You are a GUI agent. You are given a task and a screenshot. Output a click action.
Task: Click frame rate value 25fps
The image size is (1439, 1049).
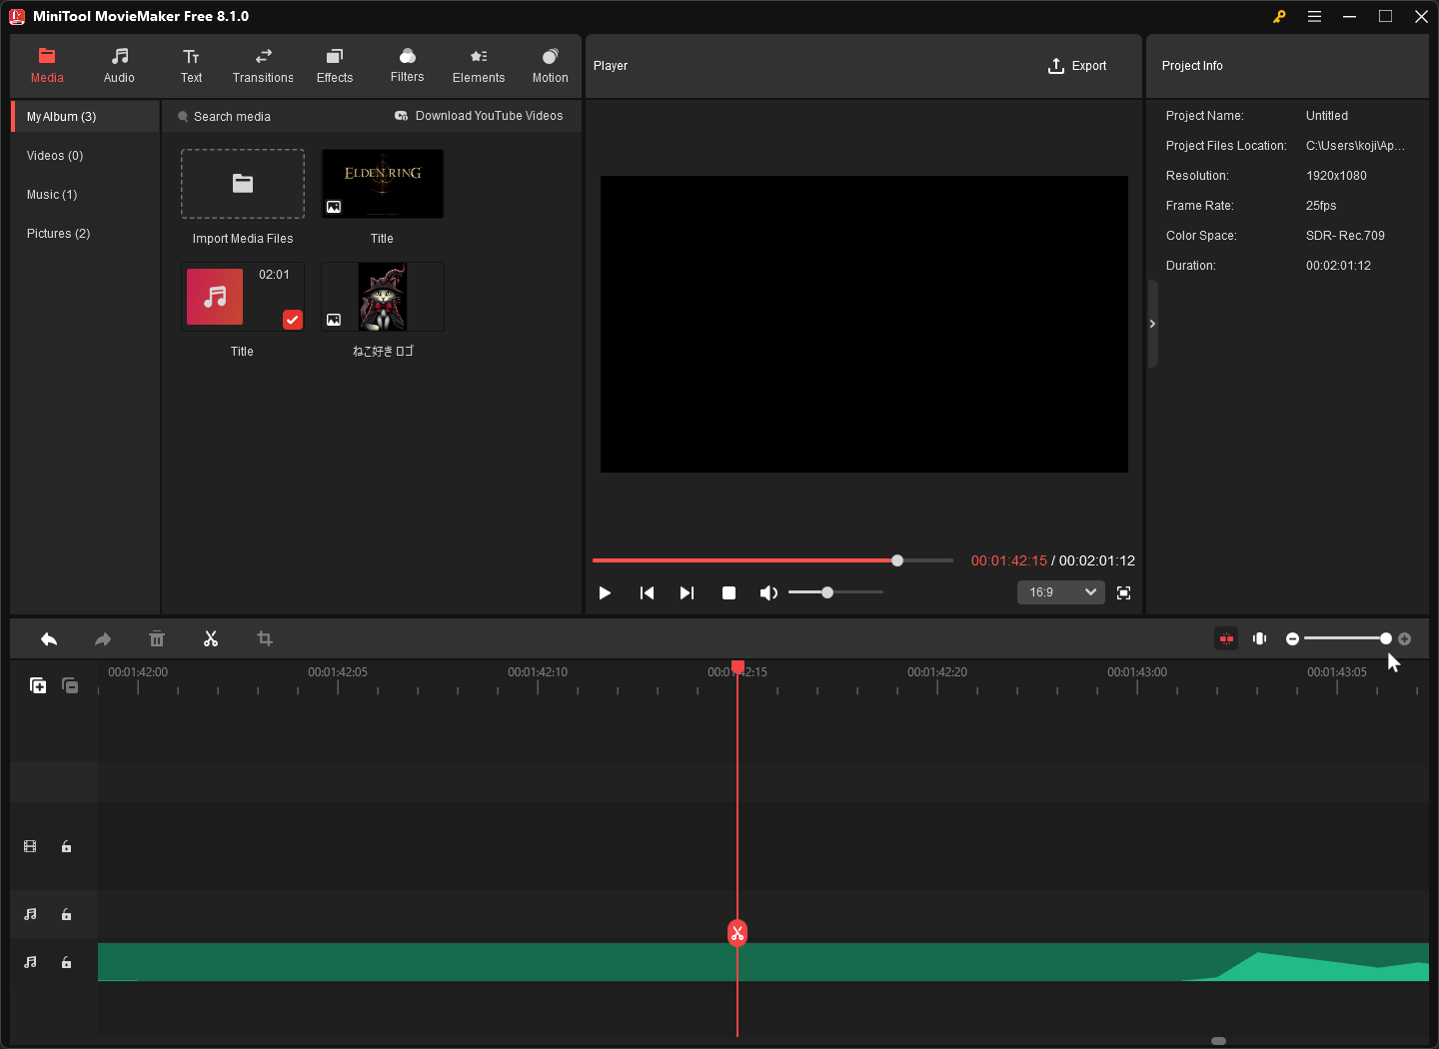coord(1321,206)
